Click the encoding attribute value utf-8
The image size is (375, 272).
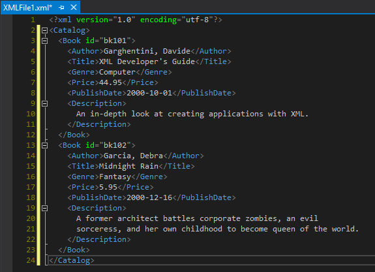pos(198,20)
